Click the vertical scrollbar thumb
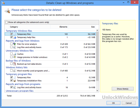This screenshot has height=108, width=140. [x=97, y=56]
